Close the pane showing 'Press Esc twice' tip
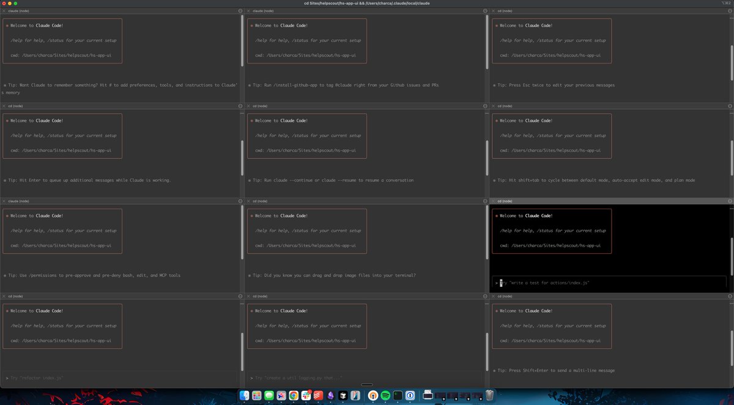 [x=493, y=10]
